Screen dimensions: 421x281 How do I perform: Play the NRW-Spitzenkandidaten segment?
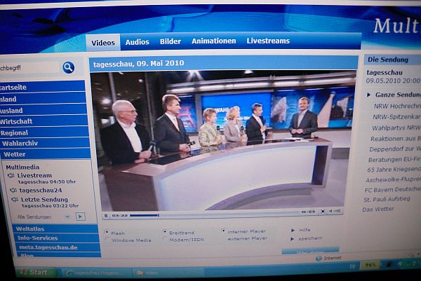[x=396, y=117]
